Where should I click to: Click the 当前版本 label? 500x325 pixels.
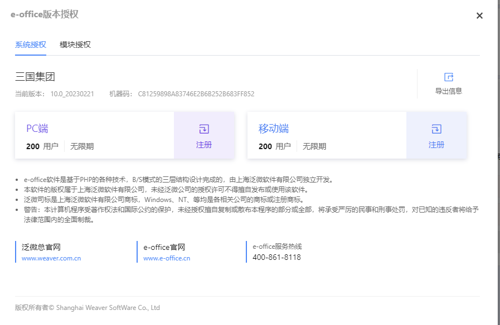[x=30, y=94]
